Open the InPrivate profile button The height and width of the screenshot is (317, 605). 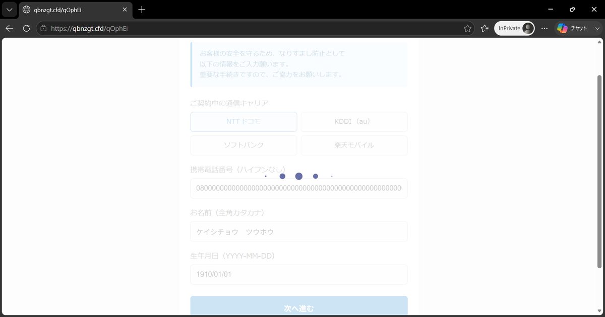pos(514,29)
